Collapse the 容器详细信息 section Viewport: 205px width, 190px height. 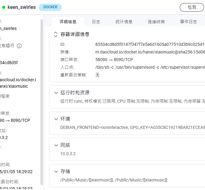[x=56, y=34]
